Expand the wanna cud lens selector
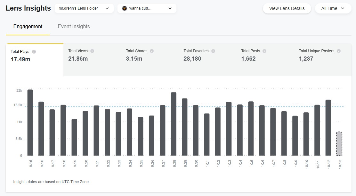This screenshot has height=196, width=356. (x=147, y=8)
